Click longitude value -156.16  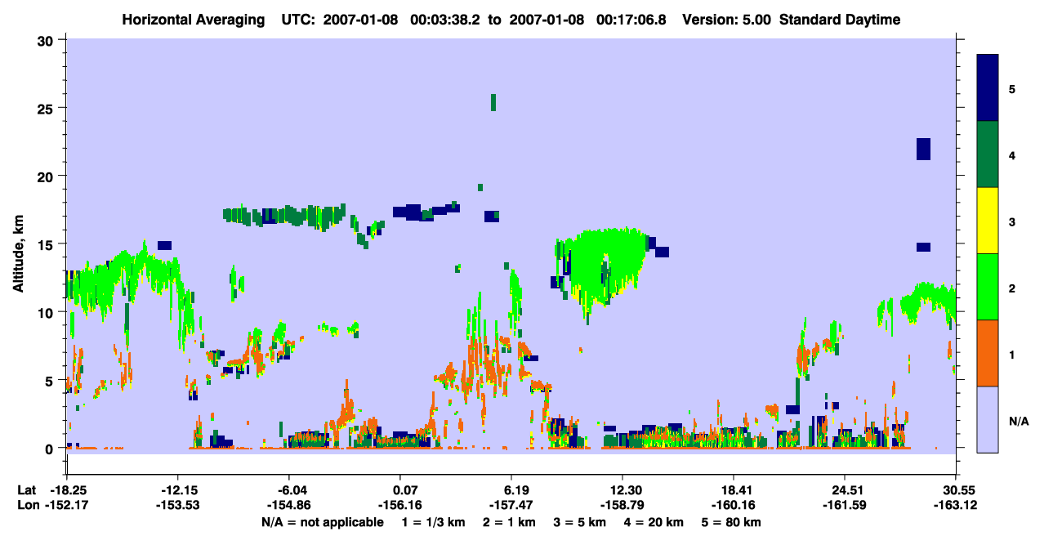tap(400, 506)
